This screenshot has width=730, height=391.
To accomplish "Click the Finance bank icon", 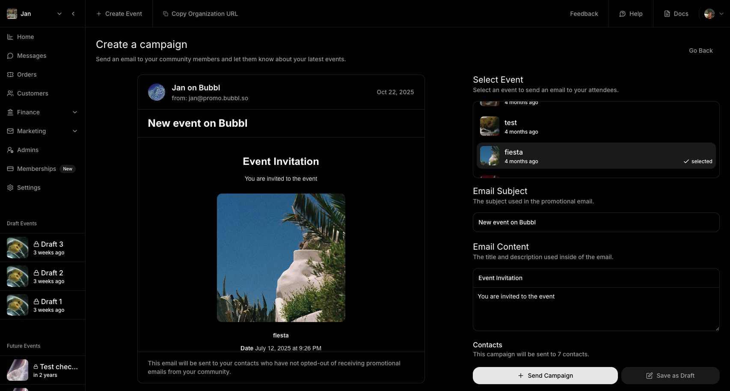I will [10, 112].
